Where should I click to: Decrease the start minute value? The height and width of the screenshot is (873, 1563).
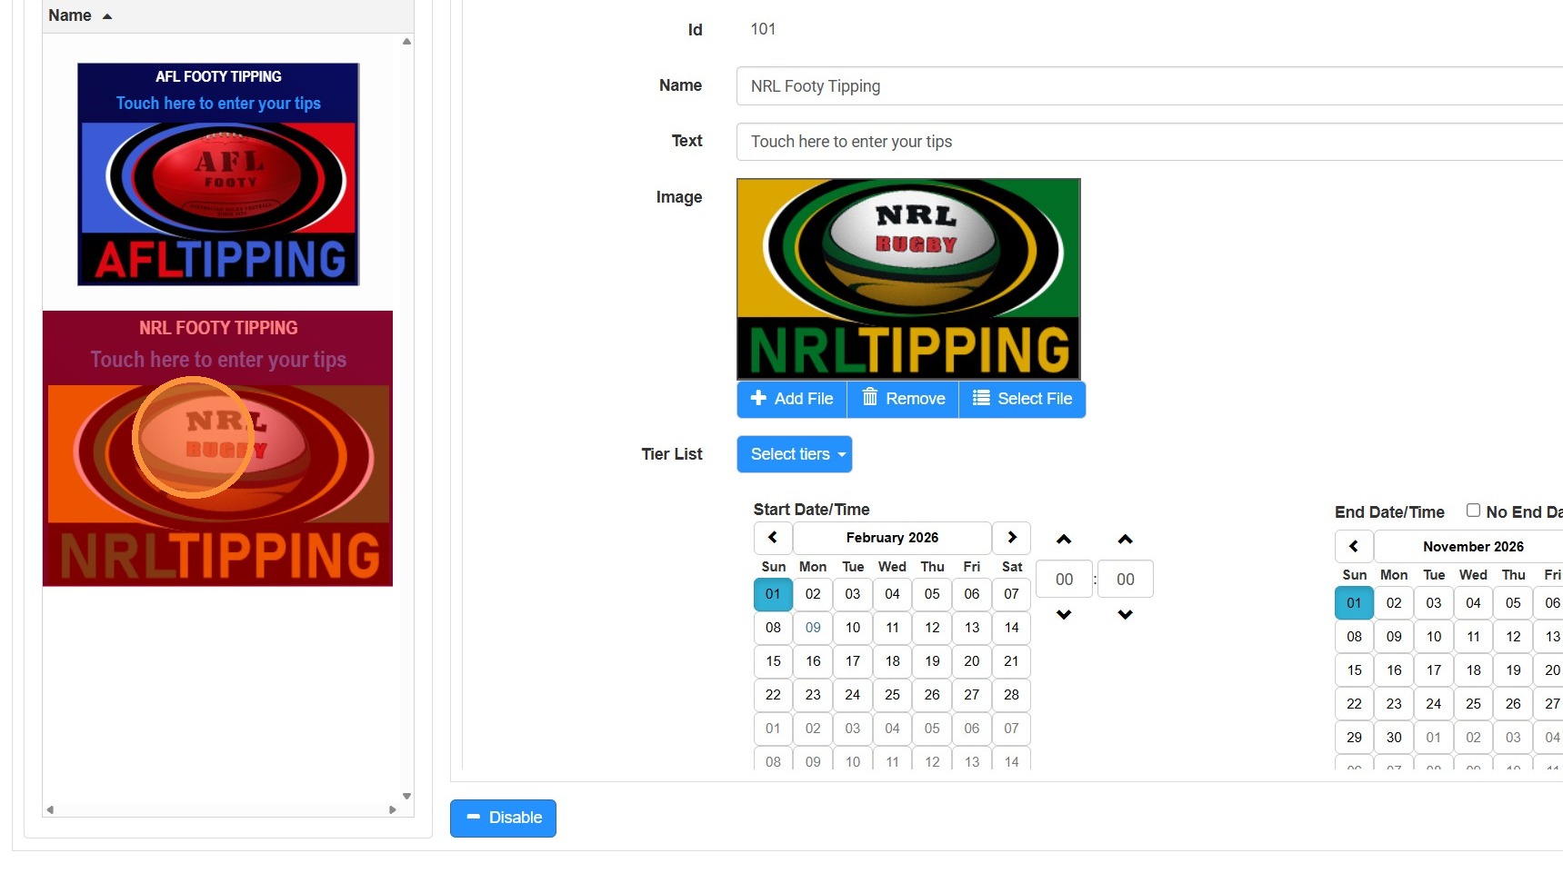[x=1125, y=615]
